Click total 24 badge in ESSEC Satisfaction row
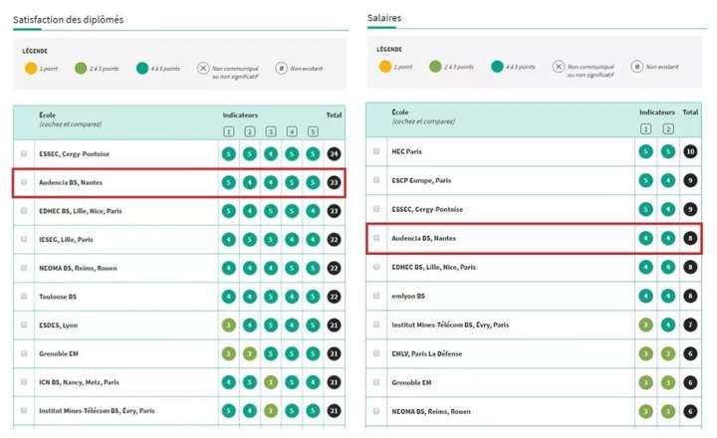The height and width of the screenshot is (438, 717). (x=335, y=154)
